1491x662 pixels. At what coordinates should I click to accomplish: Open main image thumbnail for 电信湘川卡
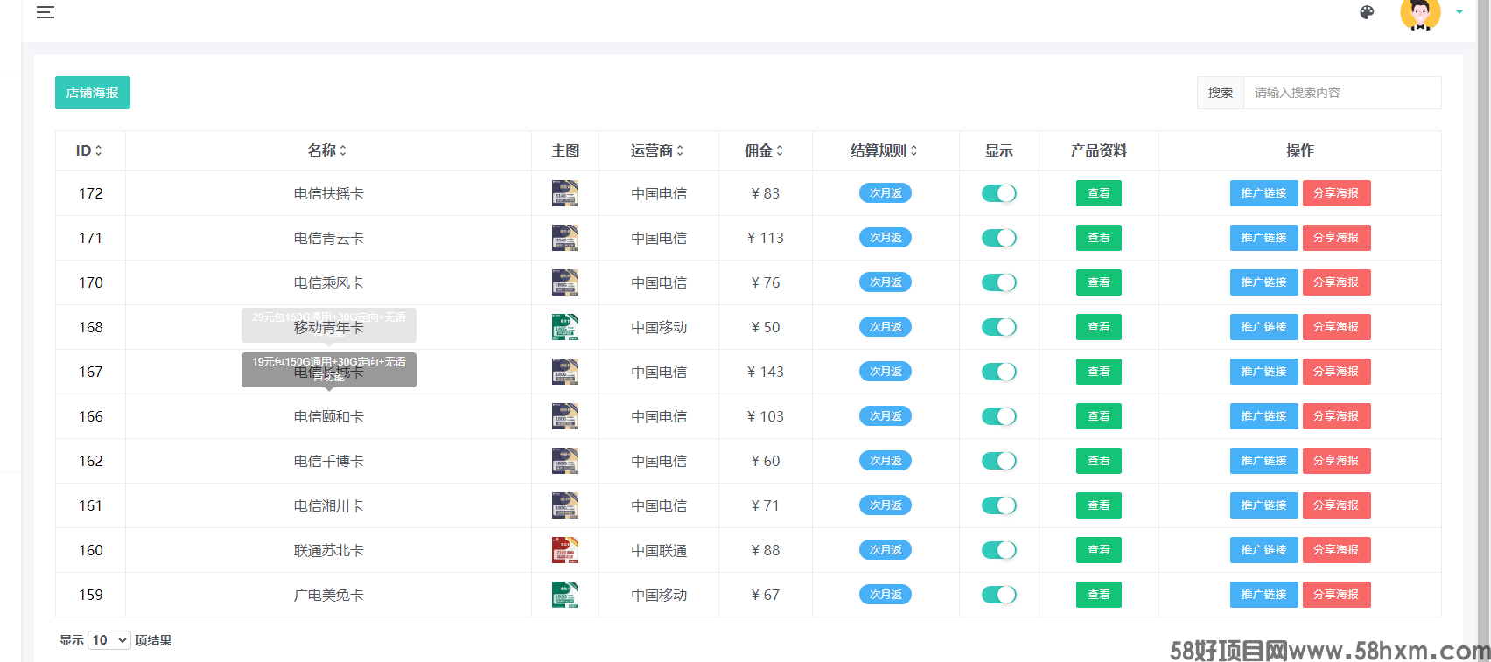point(565,505)
